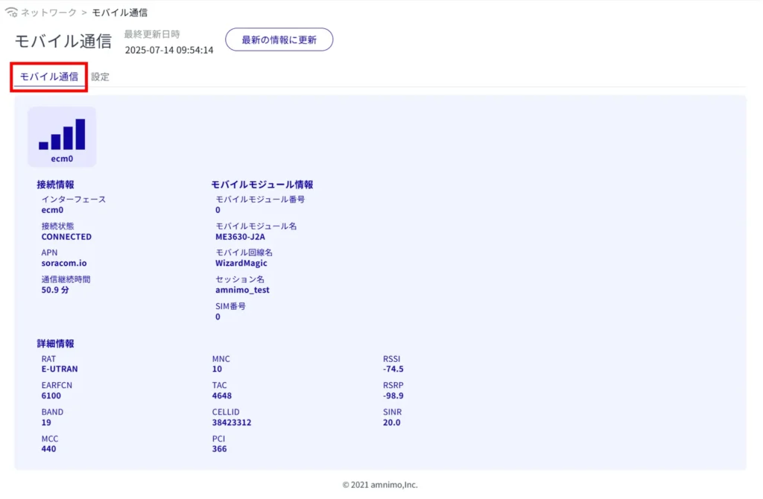Click the モバイル通信 breadcrumb text

[x=119, y=13]
